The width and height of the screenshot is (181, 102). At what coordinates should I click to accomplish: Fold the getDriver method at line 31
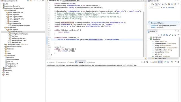pos(50,30)
